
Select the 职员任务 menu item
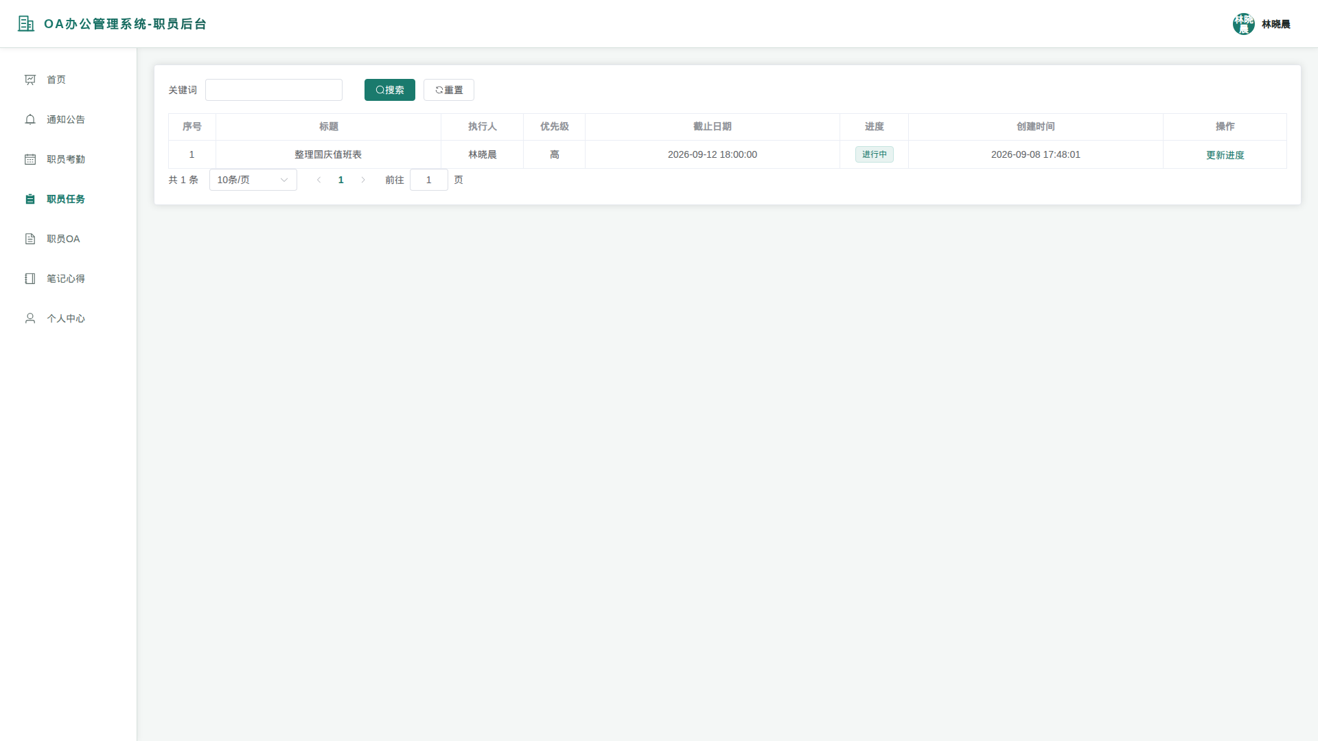69,199
